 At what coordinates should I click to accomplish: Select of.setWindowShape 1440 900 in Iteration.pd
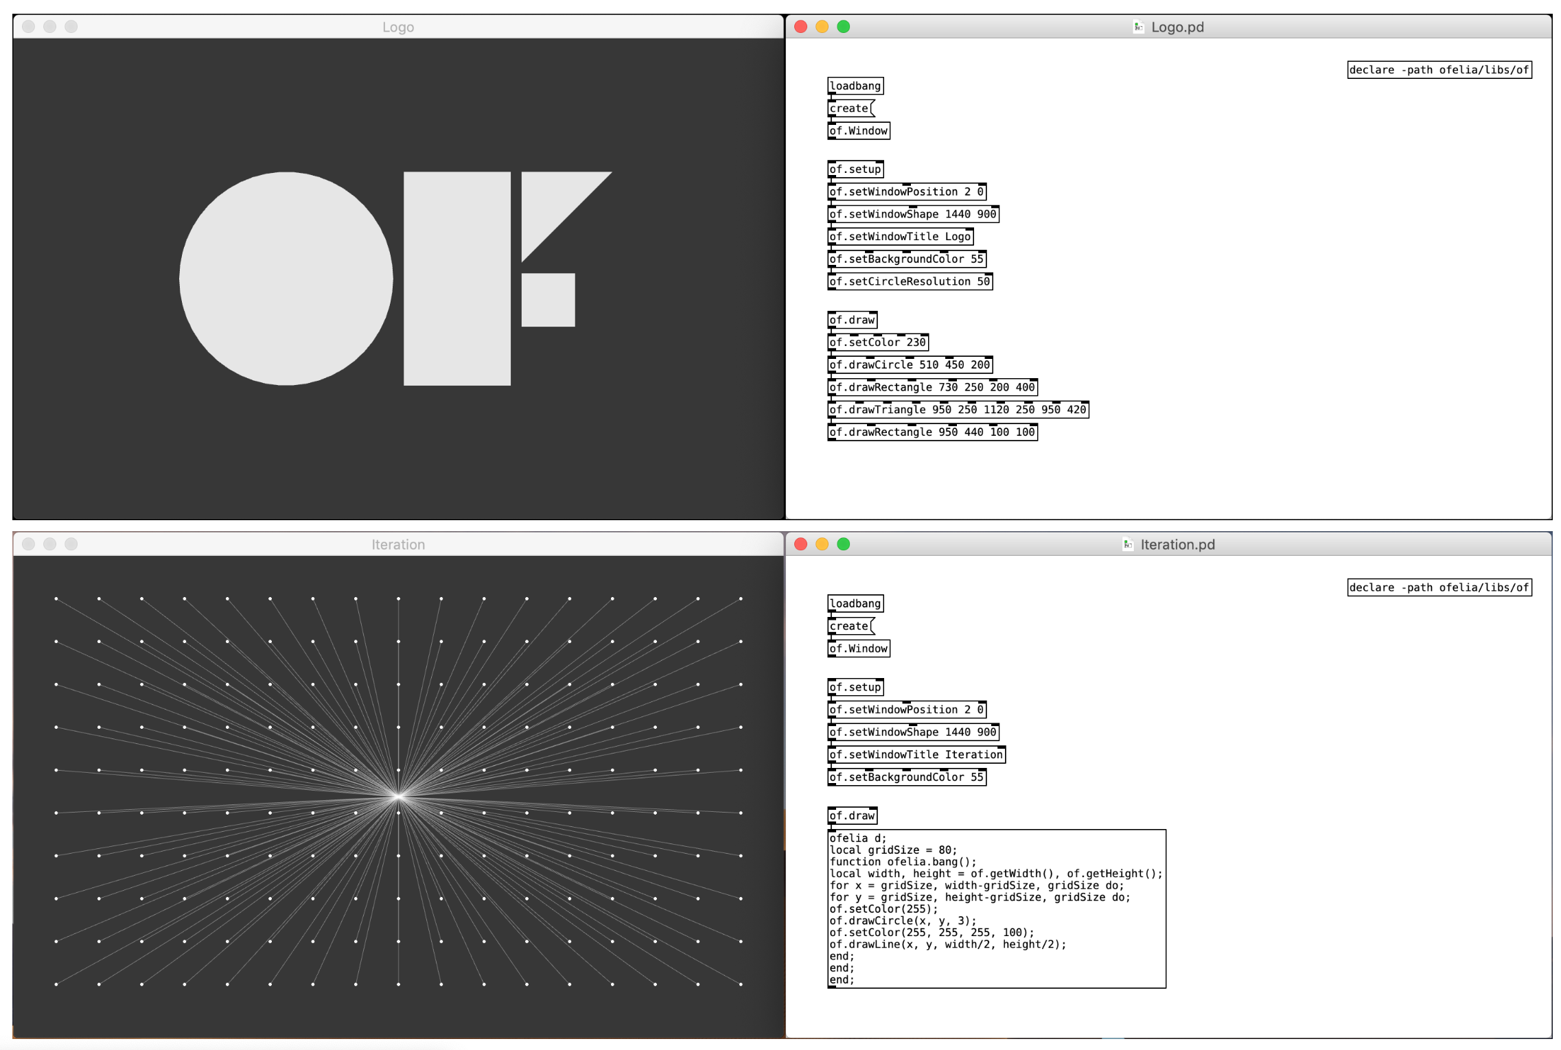(x=913, y=732)
